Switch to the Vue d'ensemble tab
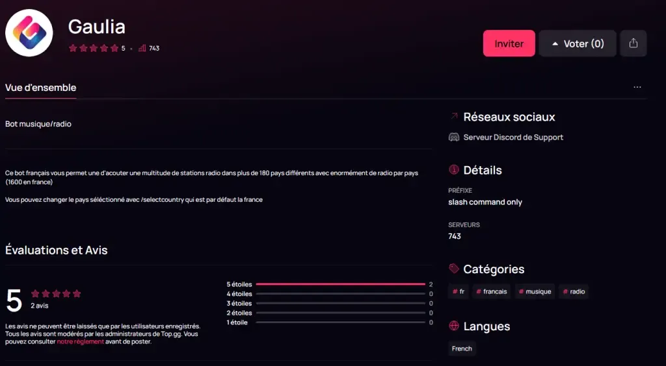The height and width of the screenshot is (366, 666). click(x=41, y=88)
